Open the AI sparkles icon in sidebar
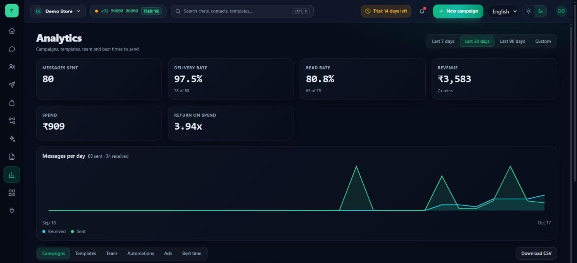This screenshot has height=263, width=577. (12, 139)
